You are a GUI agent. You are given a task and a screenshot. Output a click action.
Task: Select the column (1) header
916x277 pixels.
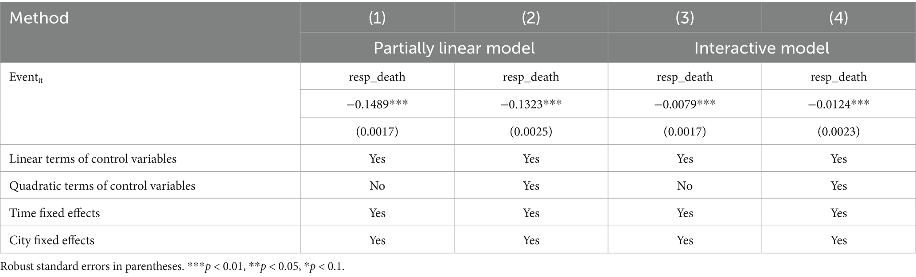(x=377, y=18)
